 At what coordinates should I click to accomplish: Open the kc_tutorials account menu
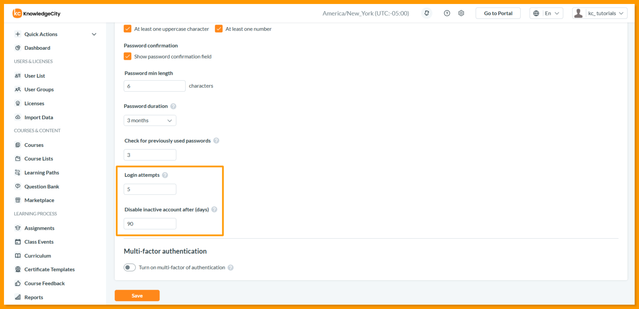click(x=600, y=13)
